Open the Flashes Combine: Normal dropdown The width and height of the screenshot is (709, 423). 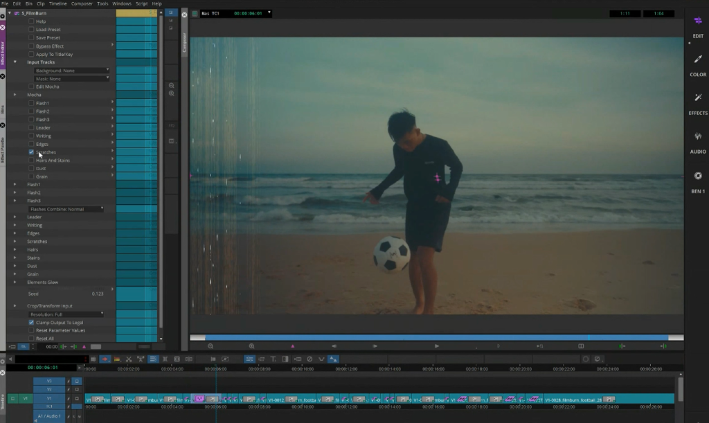66,209
